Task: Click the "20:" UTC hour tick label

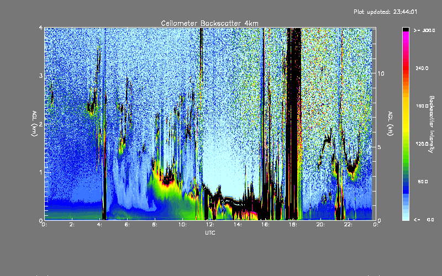Action: [320, 225]
